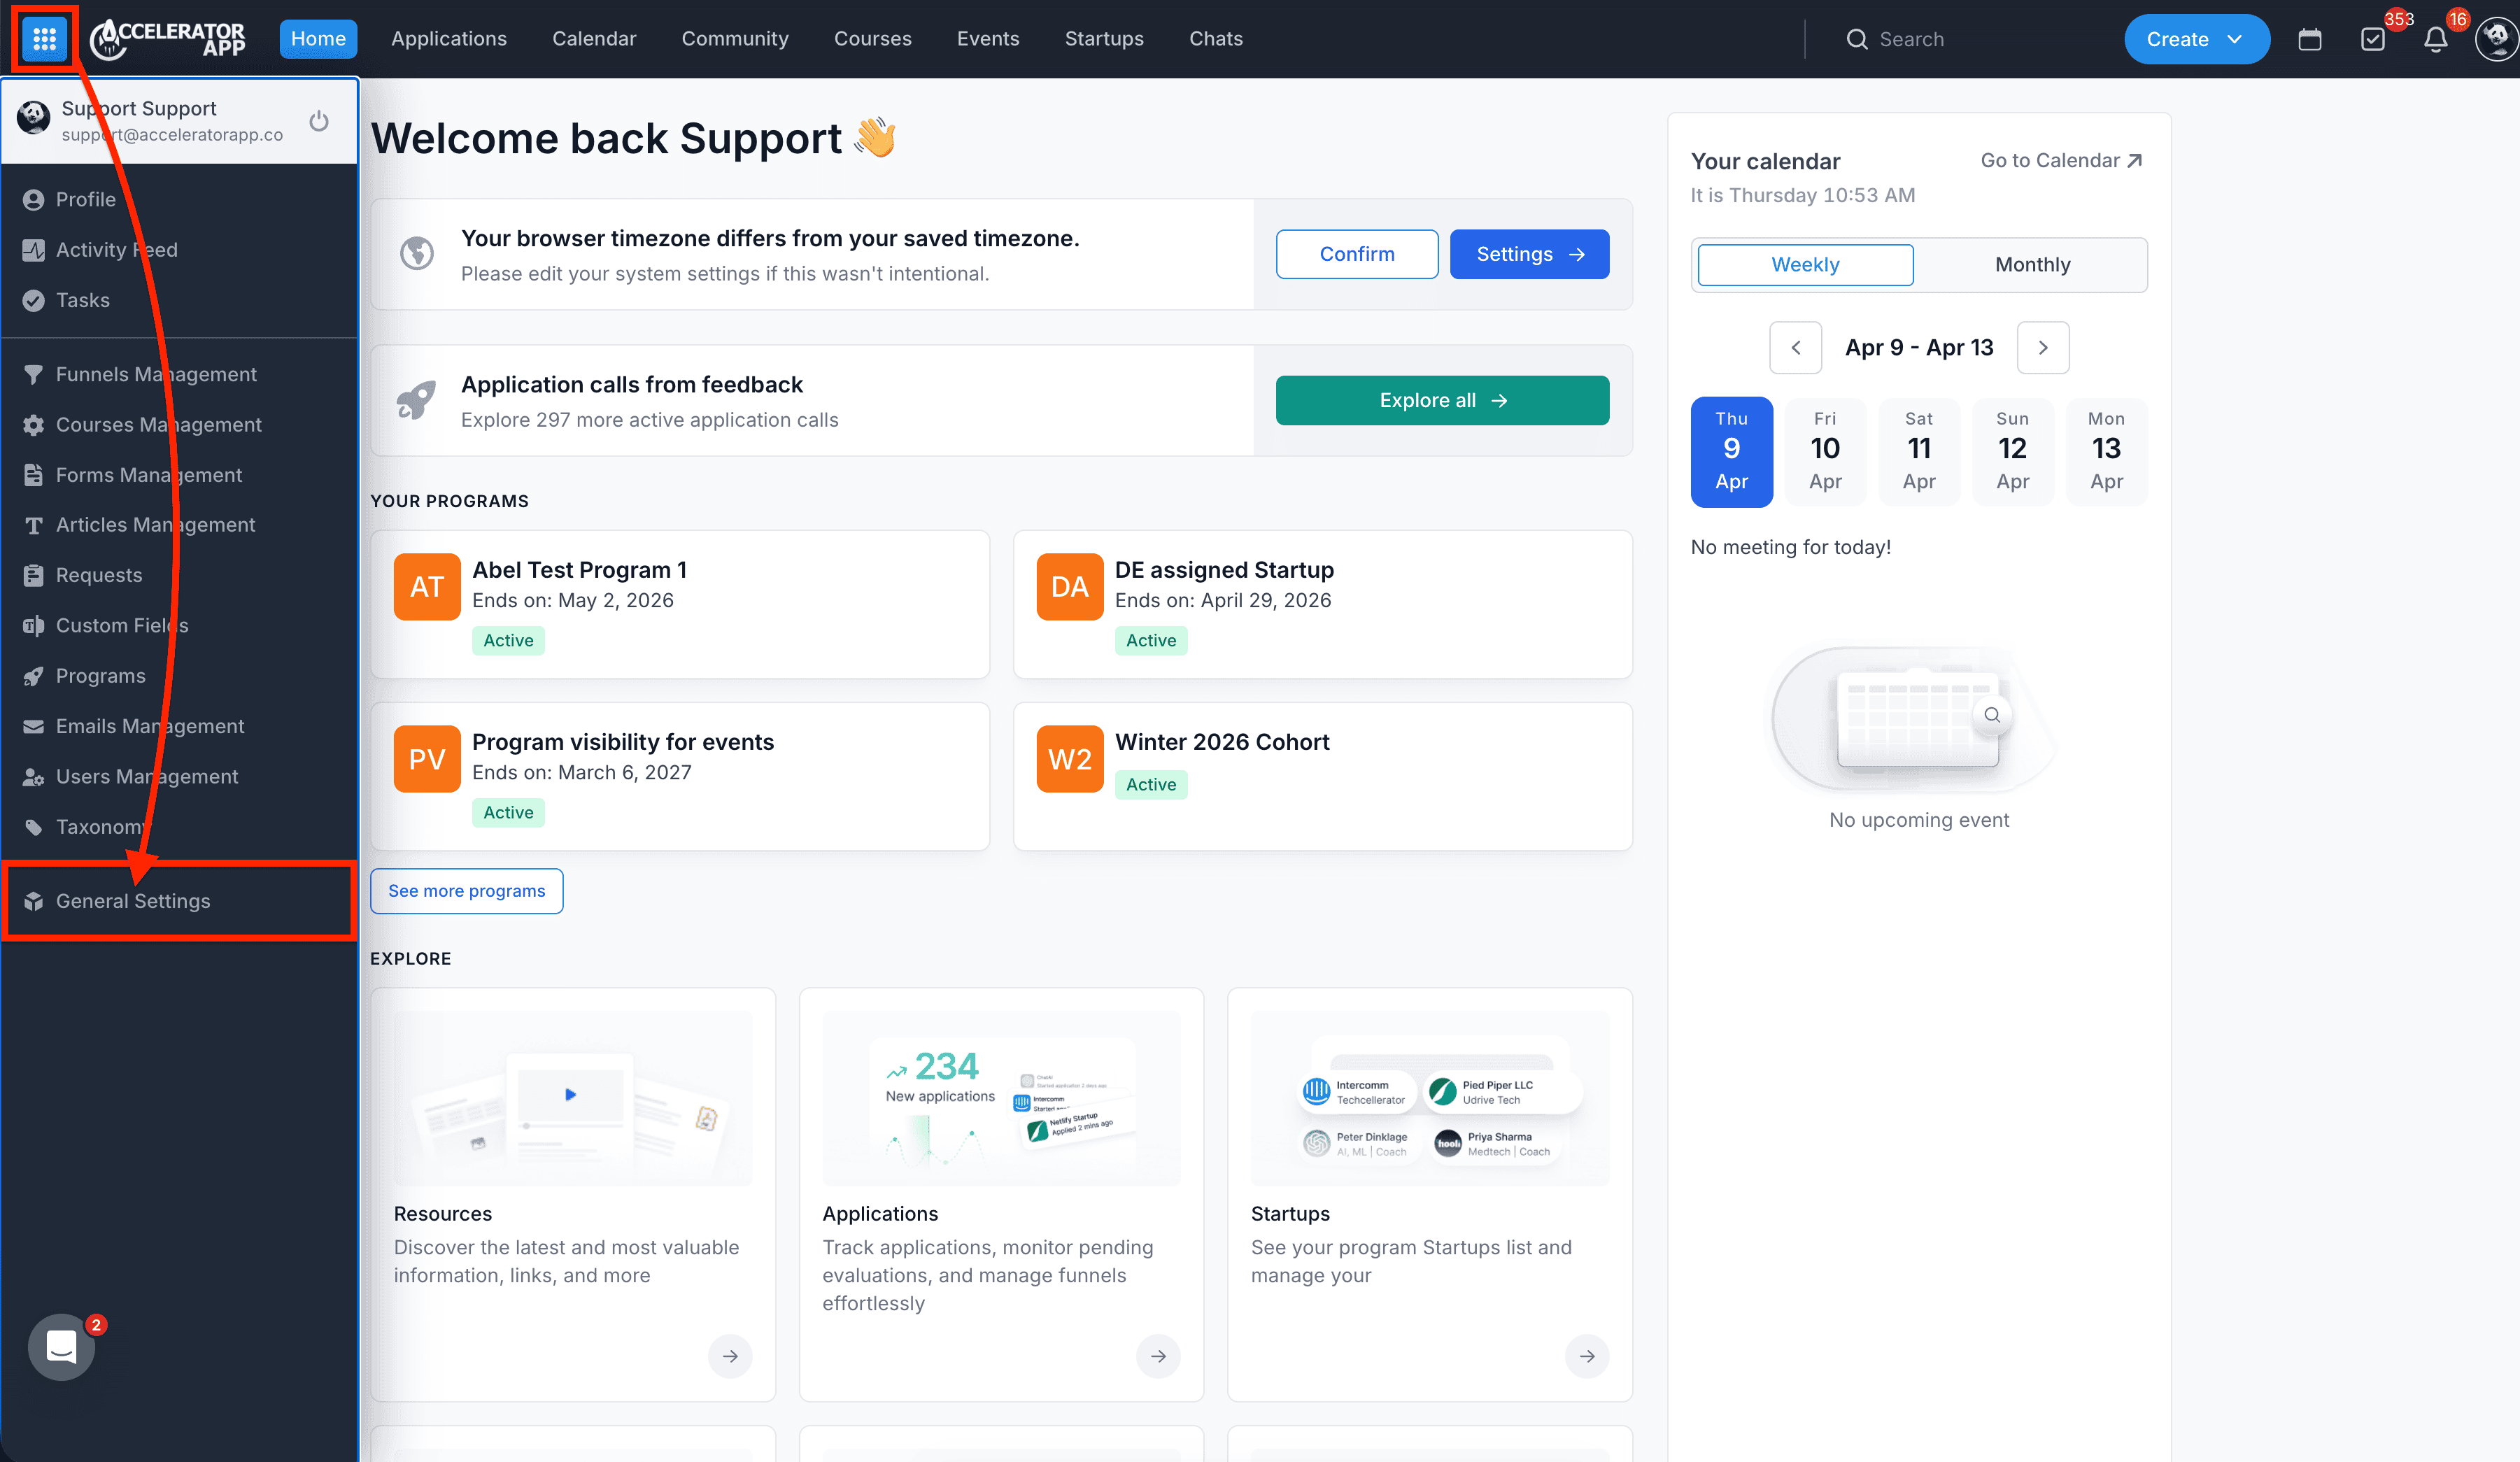Switch calendar to Monthly view
Screen dimensions: 2520x1462
[x=2032, y=265]
